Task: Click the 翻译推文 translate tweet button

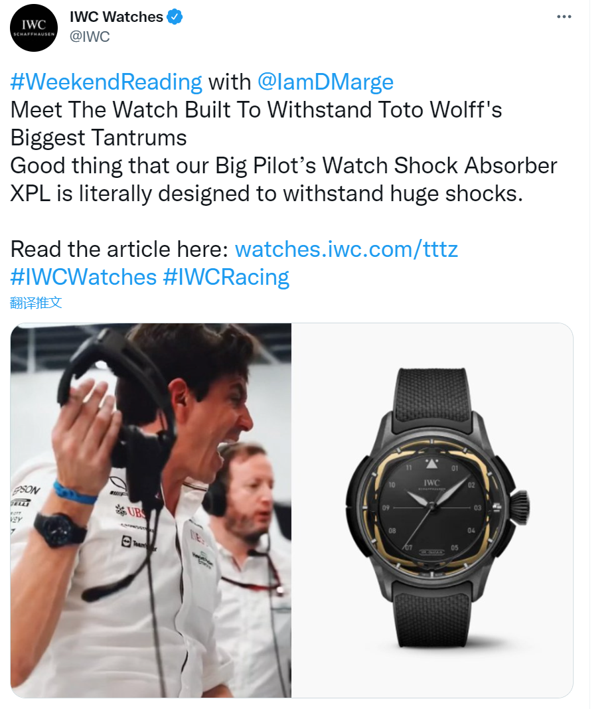Action: click(36, 303)
